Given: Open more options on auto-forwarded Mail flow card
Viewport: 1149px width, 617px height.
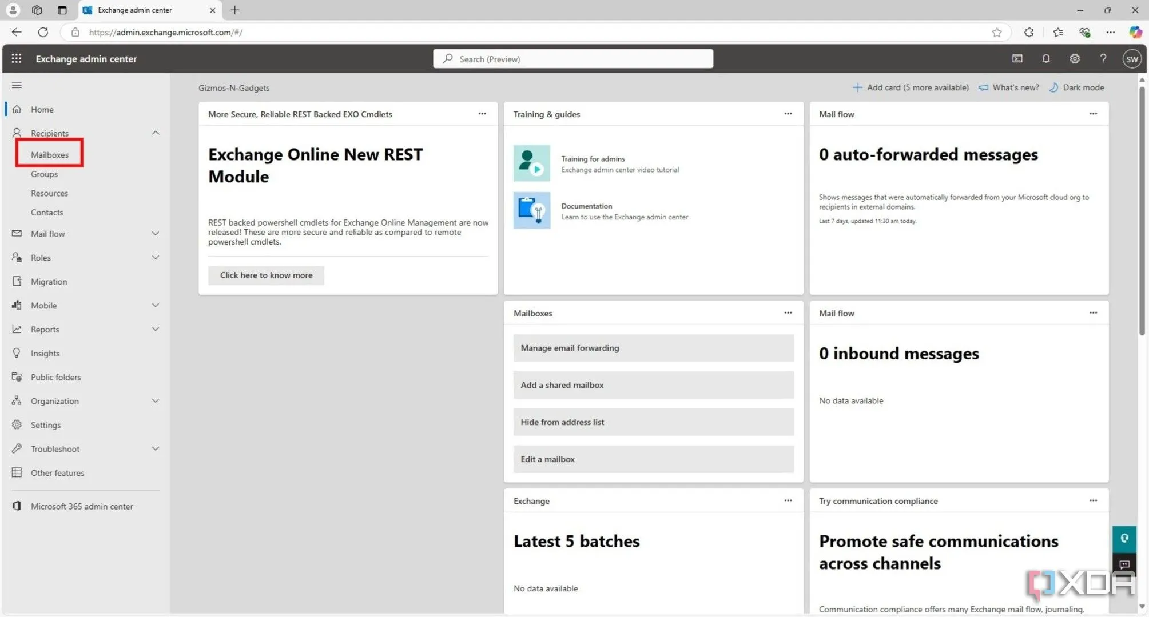Looking at the screenshot, I should 1093,114.
